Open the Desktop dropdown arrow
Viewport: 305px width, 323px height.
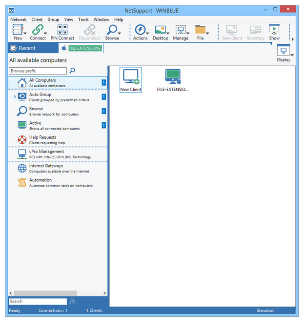click(x=168, y=33)
